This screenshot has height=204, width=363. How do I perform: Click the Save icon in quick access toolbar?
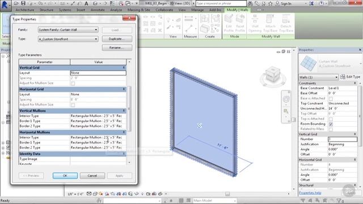tap(23, 3)
